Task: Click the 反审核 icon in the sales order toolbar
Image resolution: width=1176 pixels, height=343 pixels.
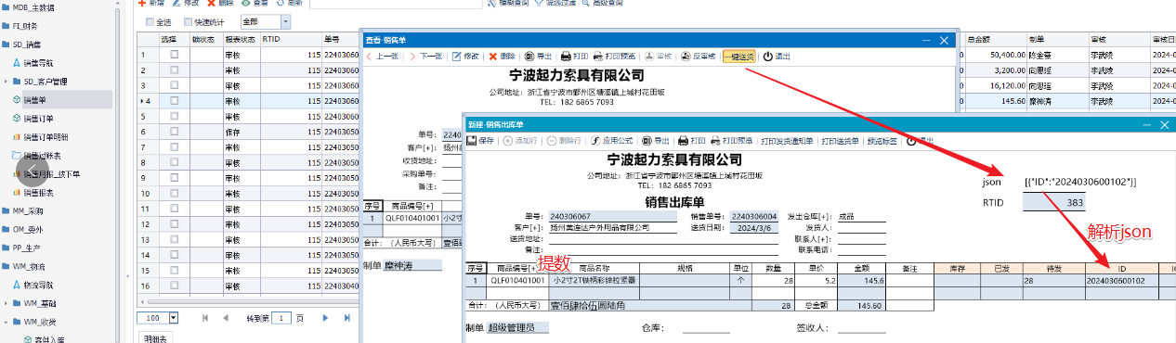Action: tap(686, 57)
